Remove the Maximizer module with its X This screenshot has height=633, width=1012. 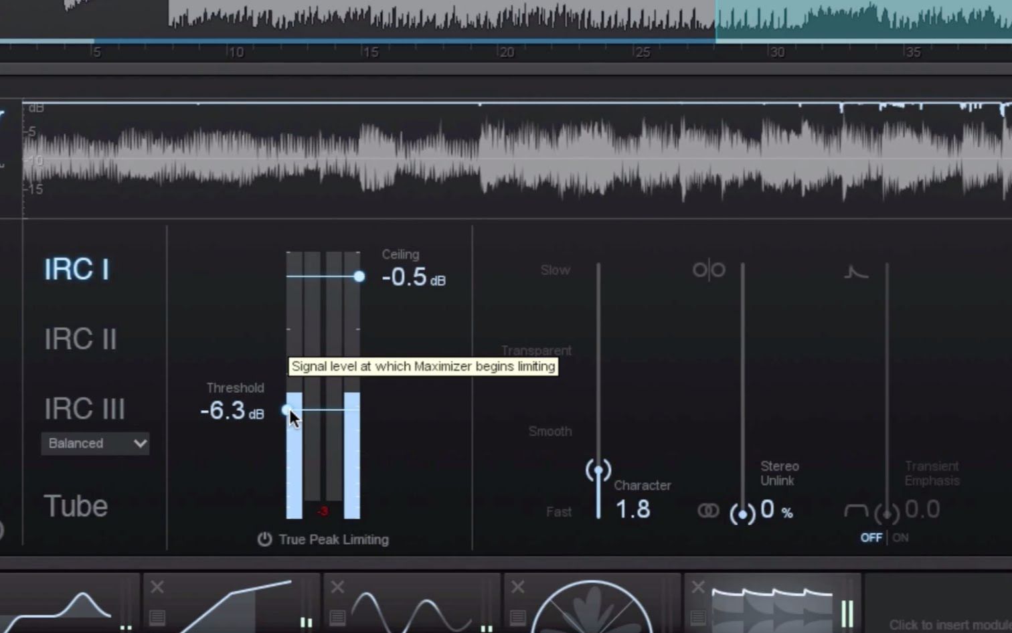[697, 587]
